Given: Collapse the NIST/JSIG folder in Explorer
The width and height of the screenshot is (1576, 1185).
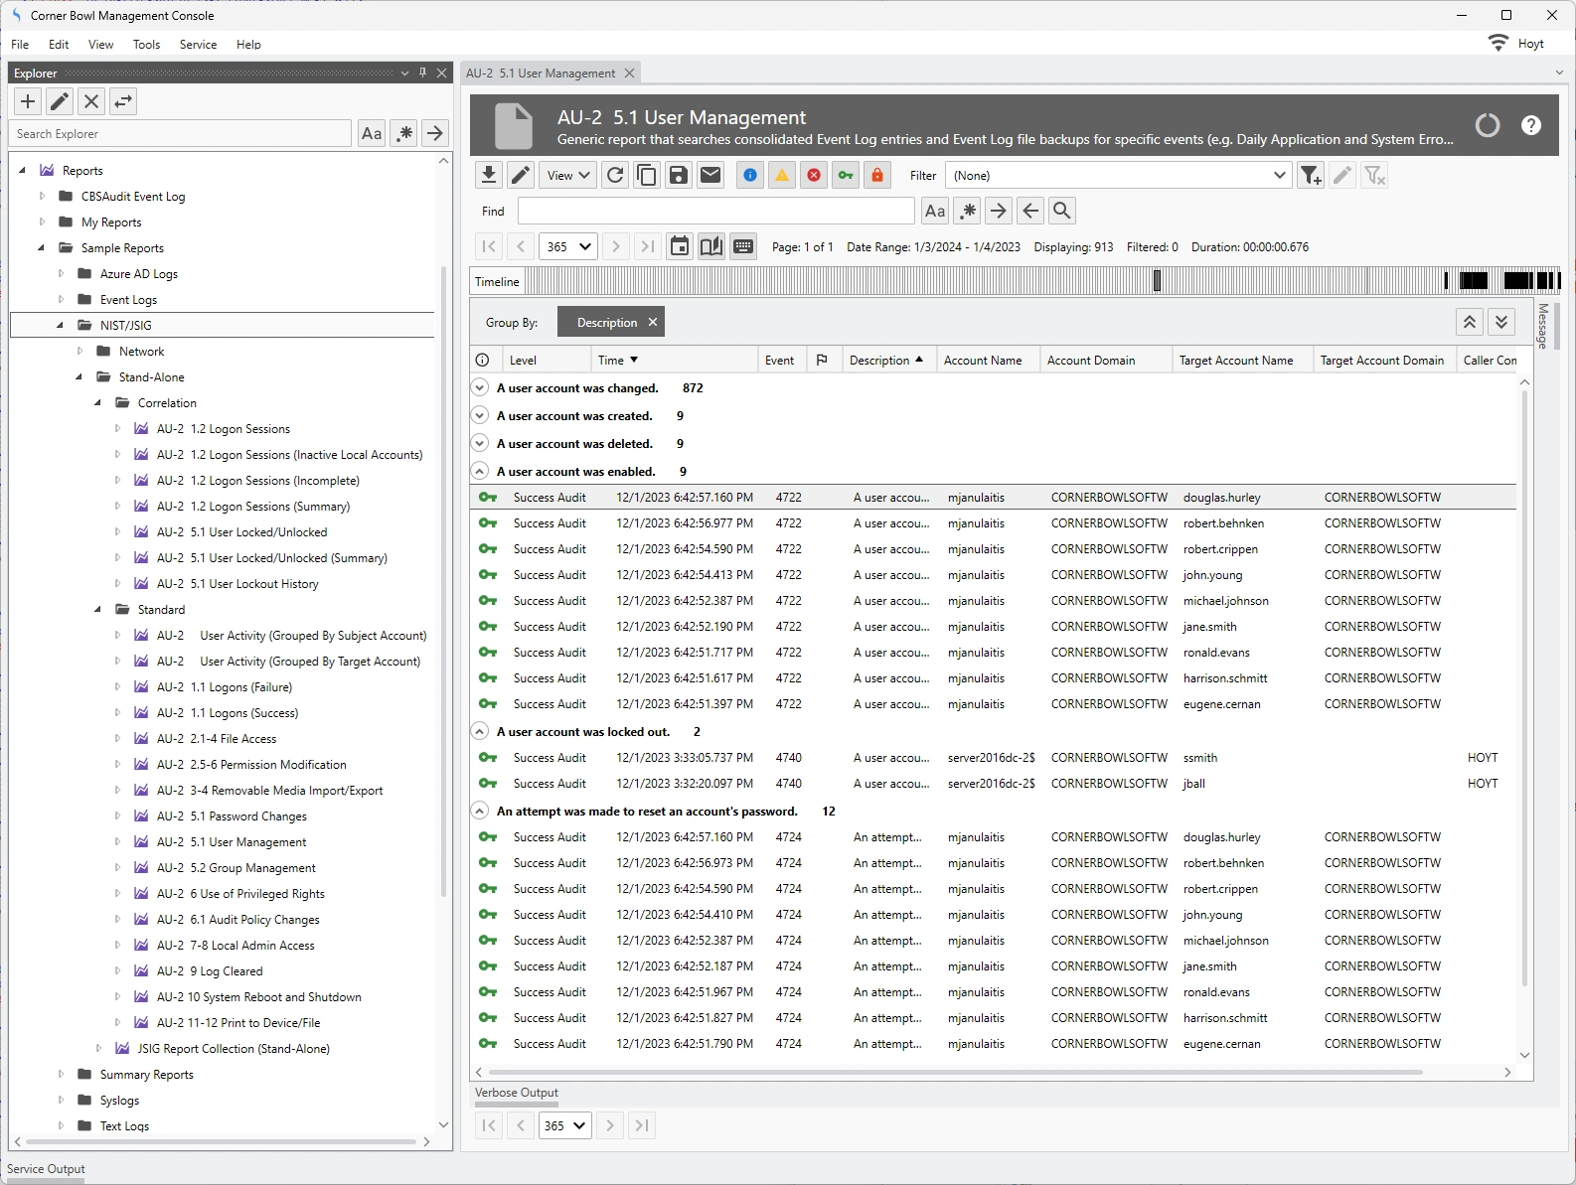Looking at the screenshot, I should click(60, 325).
